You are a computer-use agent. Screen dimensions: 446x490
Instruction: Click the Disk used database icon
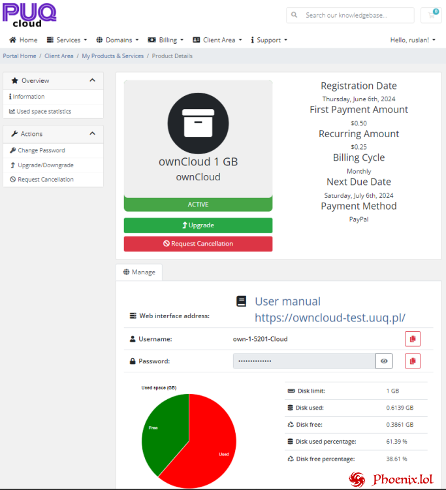tap(291, 408)
